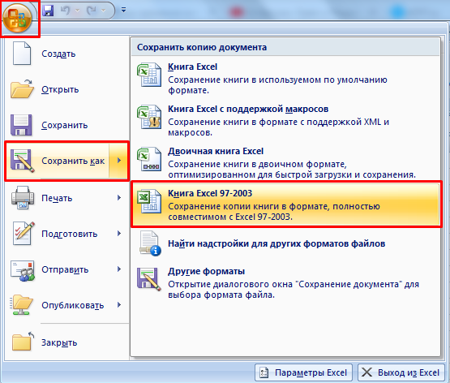
Task: Click description 'Сохранение книги в формате с поддержкой XML и макросов.'
Action: click(x=278, y=127)
